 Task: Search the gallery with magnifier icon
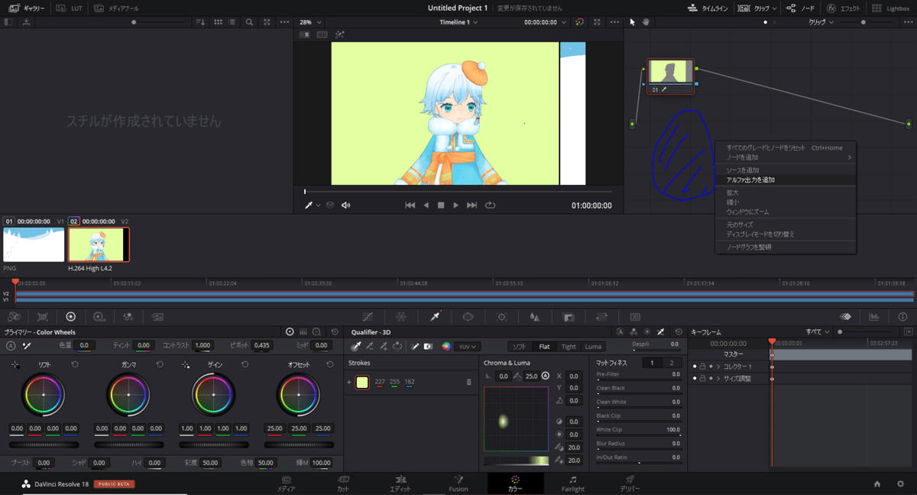click(249, 22)
